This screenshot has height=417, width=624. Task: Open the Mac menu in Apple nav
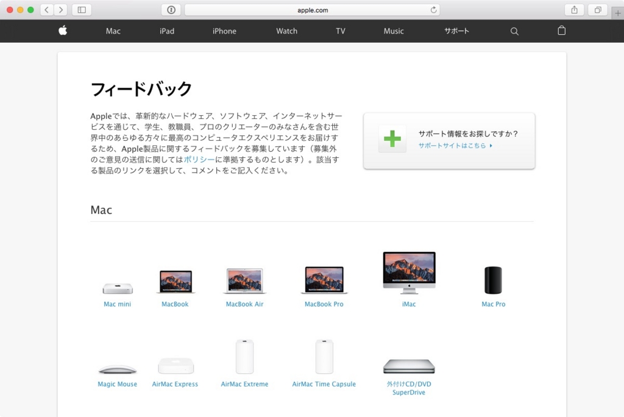coord(113,31)
